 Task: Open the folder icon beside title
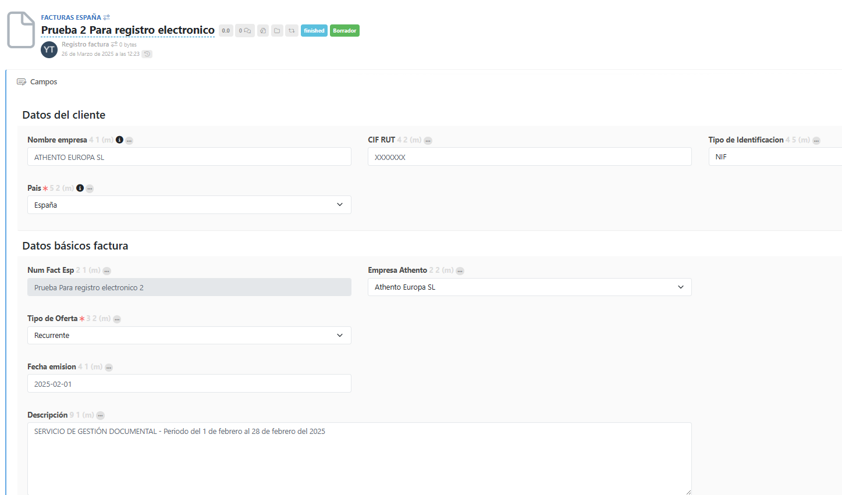(277, 31)
